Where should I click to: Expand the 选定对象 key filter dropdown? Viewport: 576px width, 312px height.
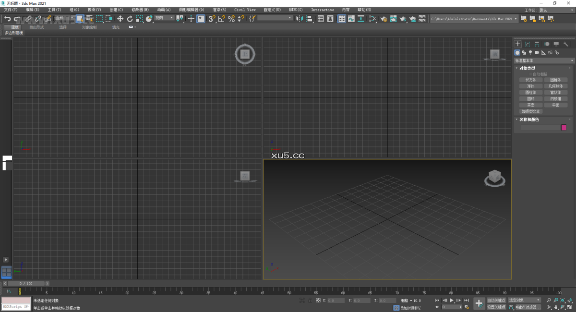click(x=525, y=300)
